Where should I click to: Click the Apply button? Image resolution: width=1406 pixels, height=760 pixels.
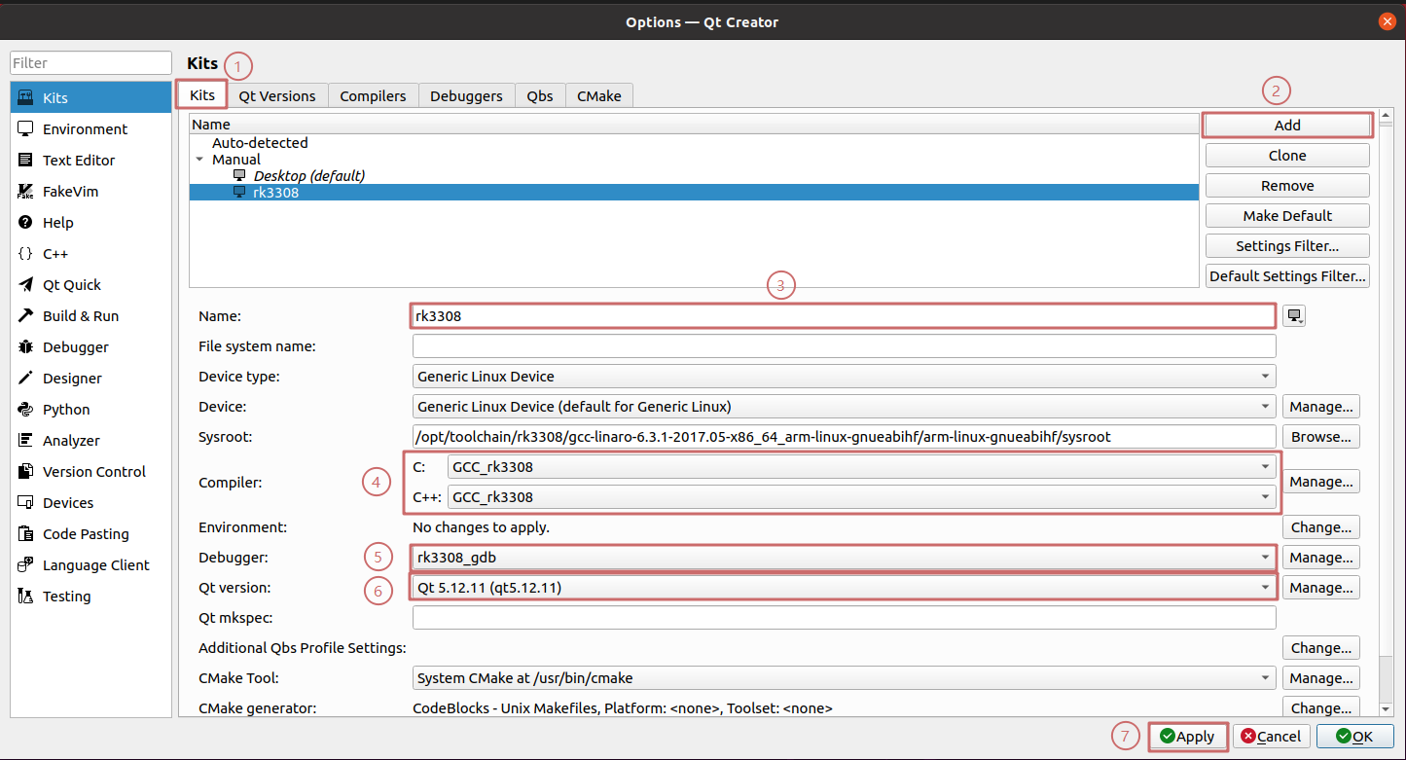click(1186, 737)
